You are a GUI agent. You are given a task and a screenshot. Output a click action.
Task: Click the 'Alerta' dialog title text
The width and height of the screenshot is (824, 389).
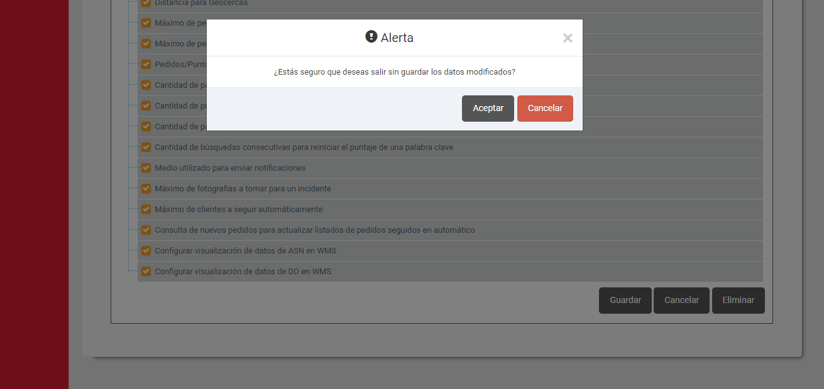(x=397, y=38)
